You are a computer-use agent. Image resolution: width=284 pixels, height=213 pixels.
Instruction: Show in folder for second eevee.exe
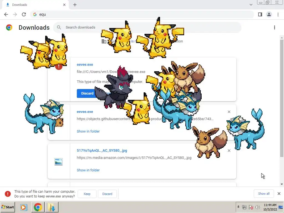coord(88,131)
